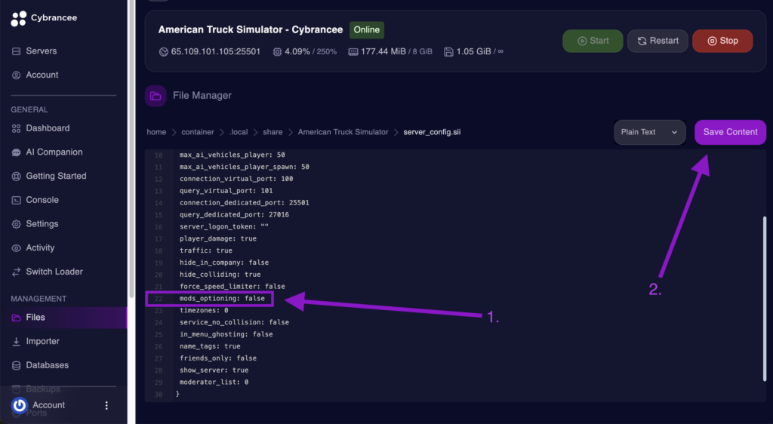Click the Online status badge

[367, 30]
